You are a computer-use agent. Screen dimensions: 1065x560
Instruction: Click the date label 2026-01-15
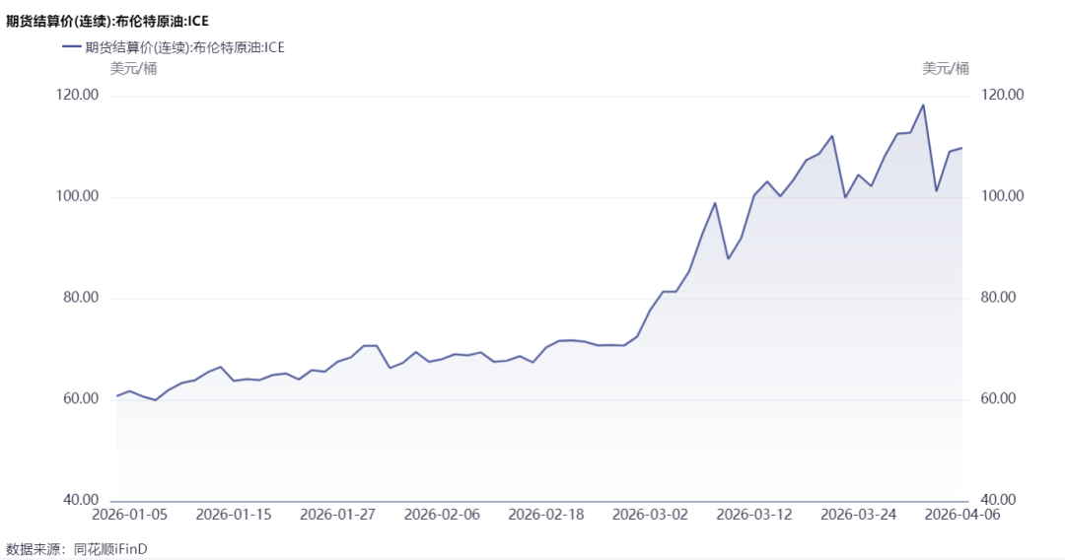pyautogui.click(x=234, y=515)
